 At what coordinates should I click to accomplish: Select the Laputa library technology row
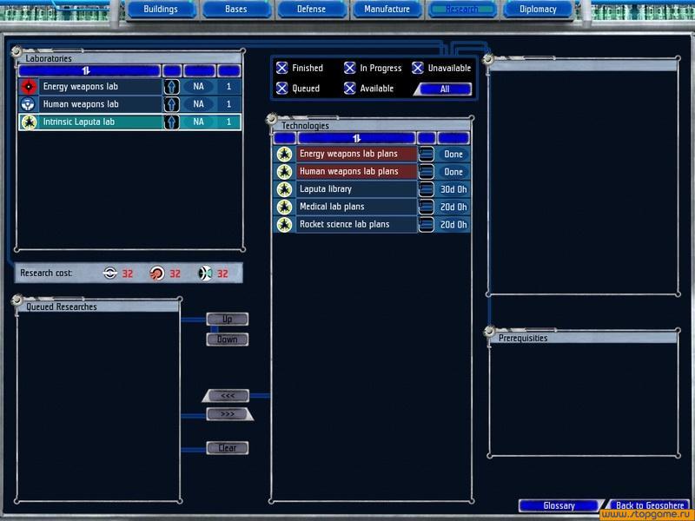point(356,189)
